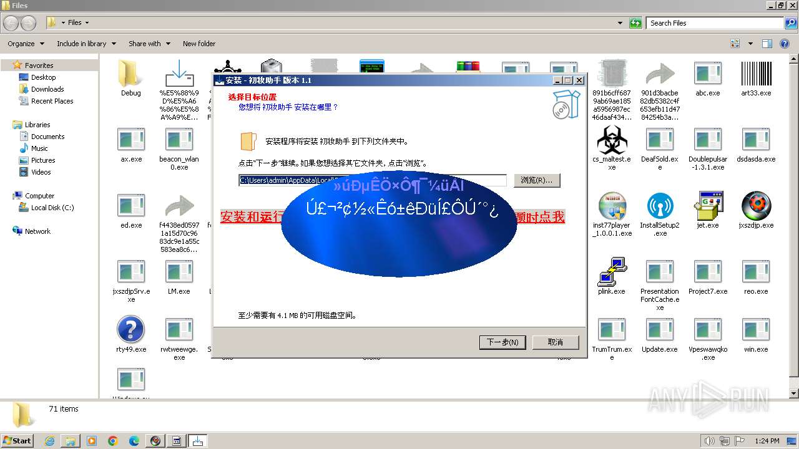Open Explorer help button
The height and width of the screenshot is (449, 799).
785,44
